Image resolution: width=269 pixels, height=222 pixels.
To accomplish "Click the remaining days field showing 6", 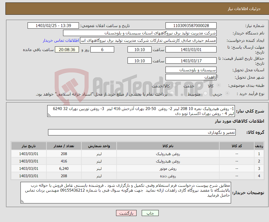I will [x=102, y=50].
